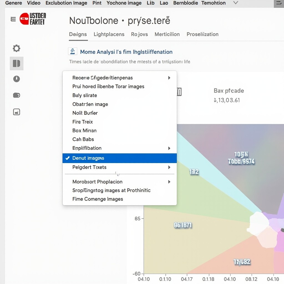This screenshot has height=284, width=284.
Task: Open the top-right window menu icon
Action: tap(278, 3)
